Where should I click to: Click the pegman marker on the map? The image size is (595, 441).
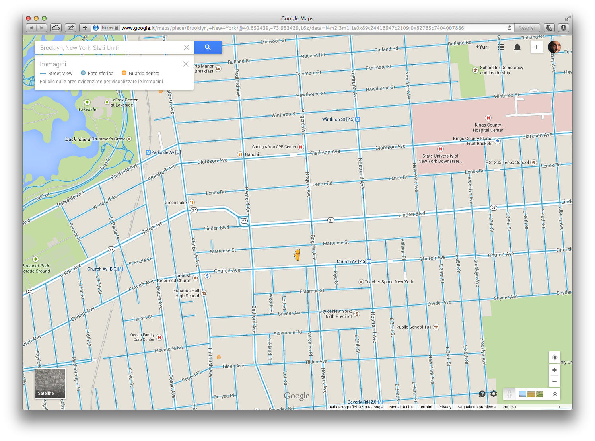(x=297, y=255)
